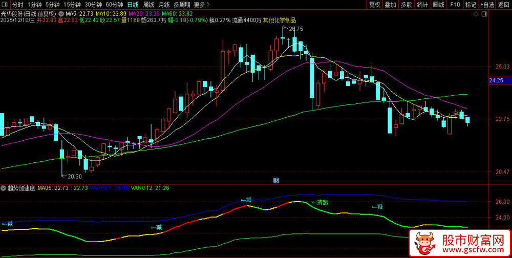Switch to 月线 monthly tab
Screen dimensions: 512x258
click(164, 5)
